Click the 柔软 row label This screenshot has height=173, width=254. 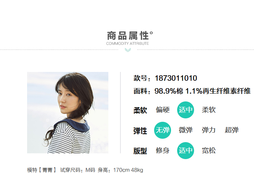tap(140, 110)
